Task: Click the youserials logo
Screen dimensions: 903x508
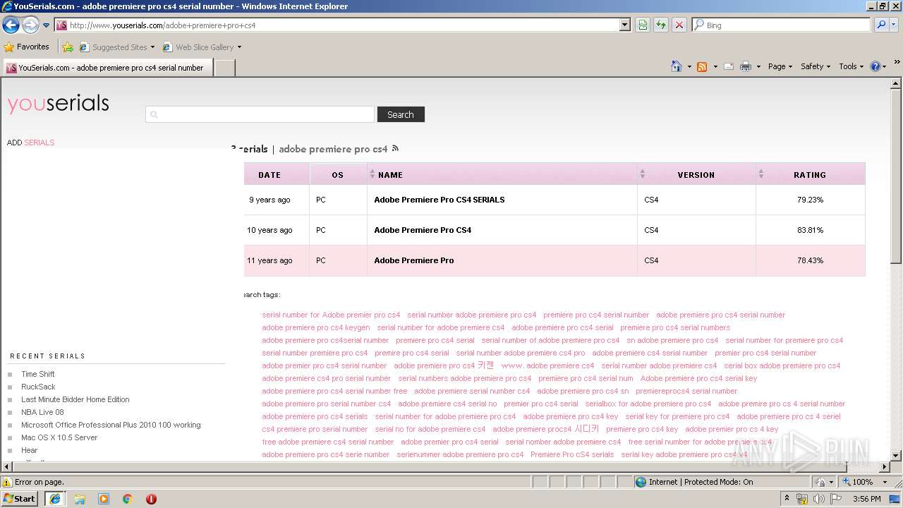Action: click(x=58, y=104)
